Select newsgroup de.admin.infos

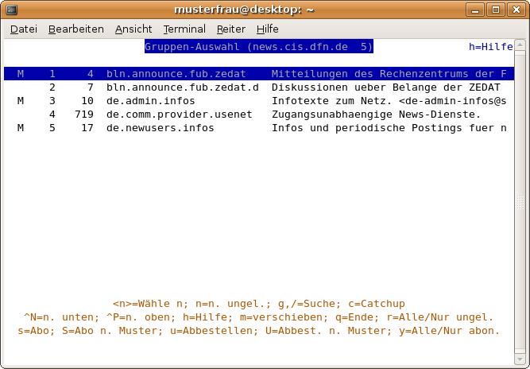[x=150, y=101]
